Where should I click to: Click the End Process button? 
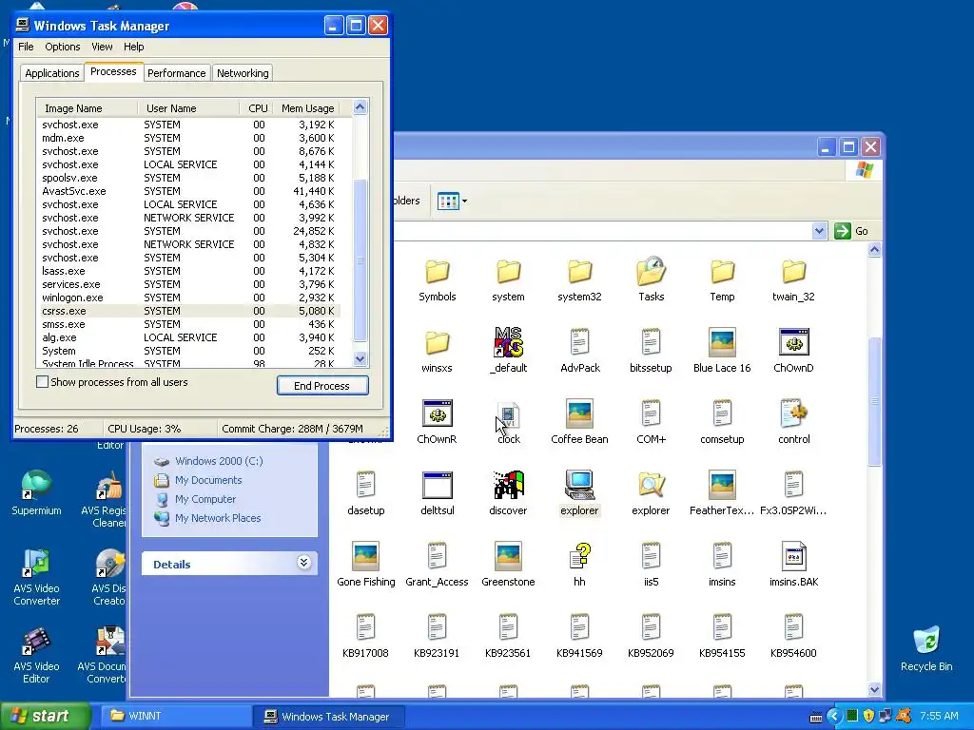pos(322,386)
